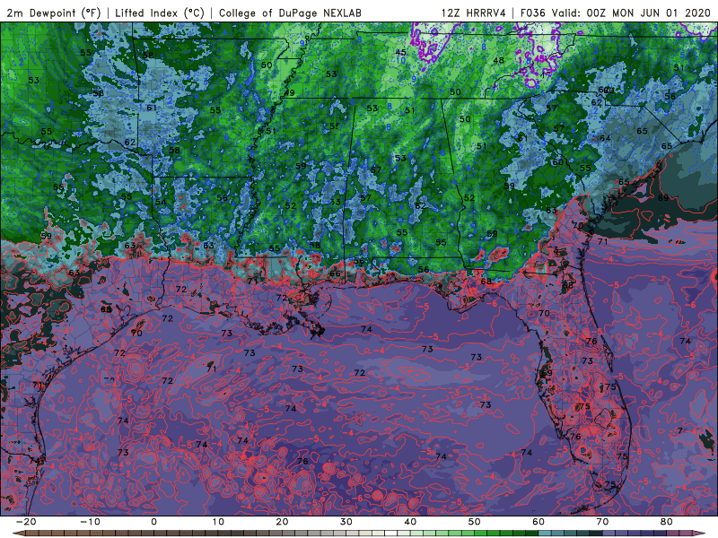This screenshot has height=538, width=718.
Task: Click the "-10" tick label on color bar
Action: click(90, 522)
